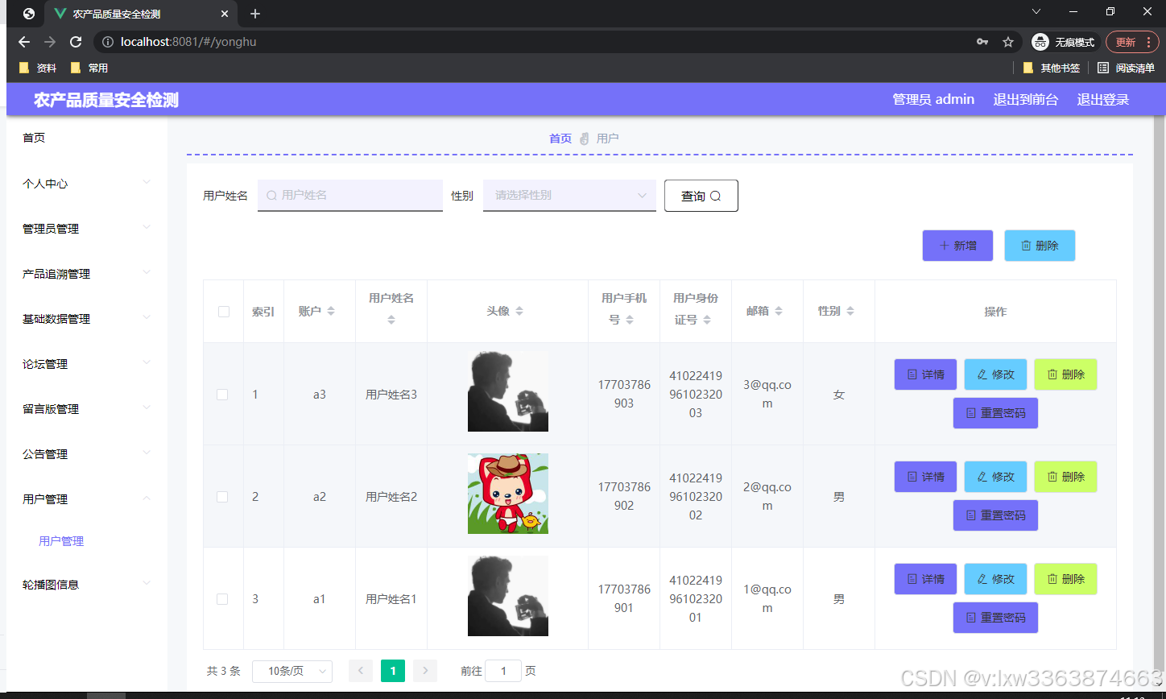Open 详情 for user a3

click(925, 374)
